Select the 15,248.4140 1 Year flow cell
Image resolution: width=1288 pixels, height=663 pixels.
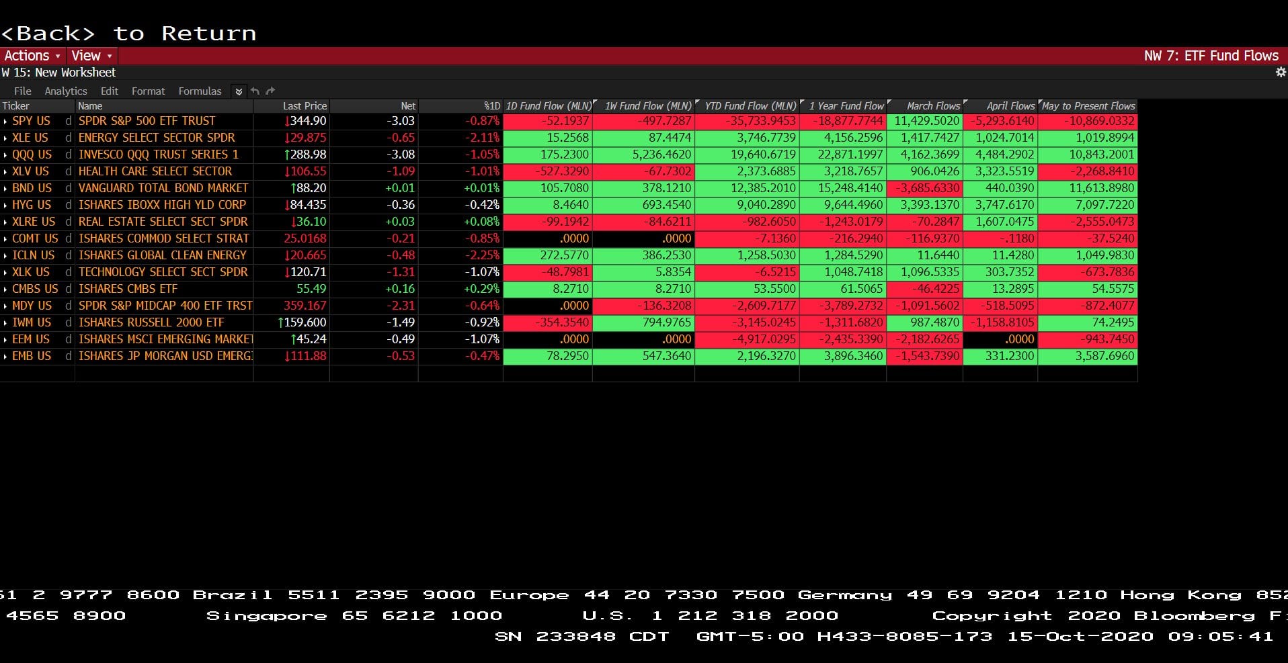[x=843, y=188]
